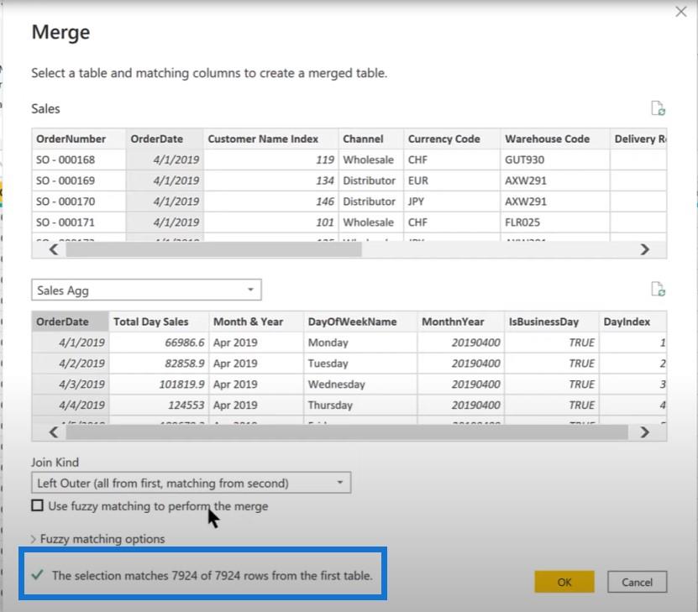
Task: Click the Wednesday cell
Action: tap(360, 384)
